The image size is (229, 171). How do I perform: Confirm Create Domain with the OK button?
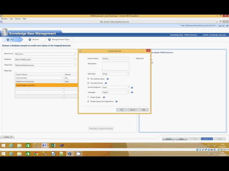point(121,110)
